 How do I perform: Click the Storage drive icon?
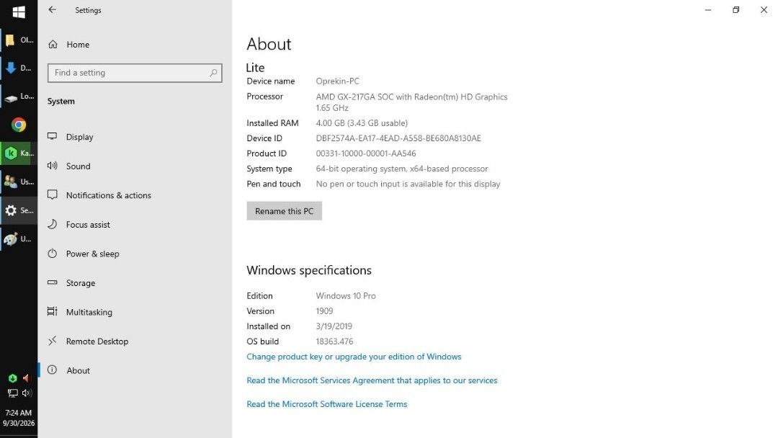52,282
